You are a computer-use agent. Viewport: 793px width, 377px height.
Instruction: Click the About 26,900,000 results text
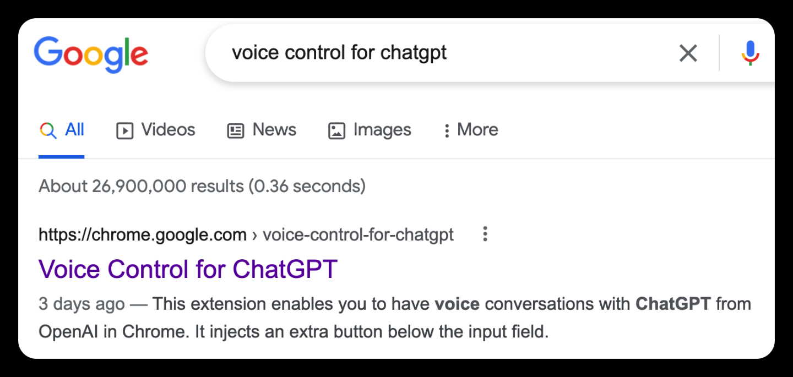[x=202, y=186]
